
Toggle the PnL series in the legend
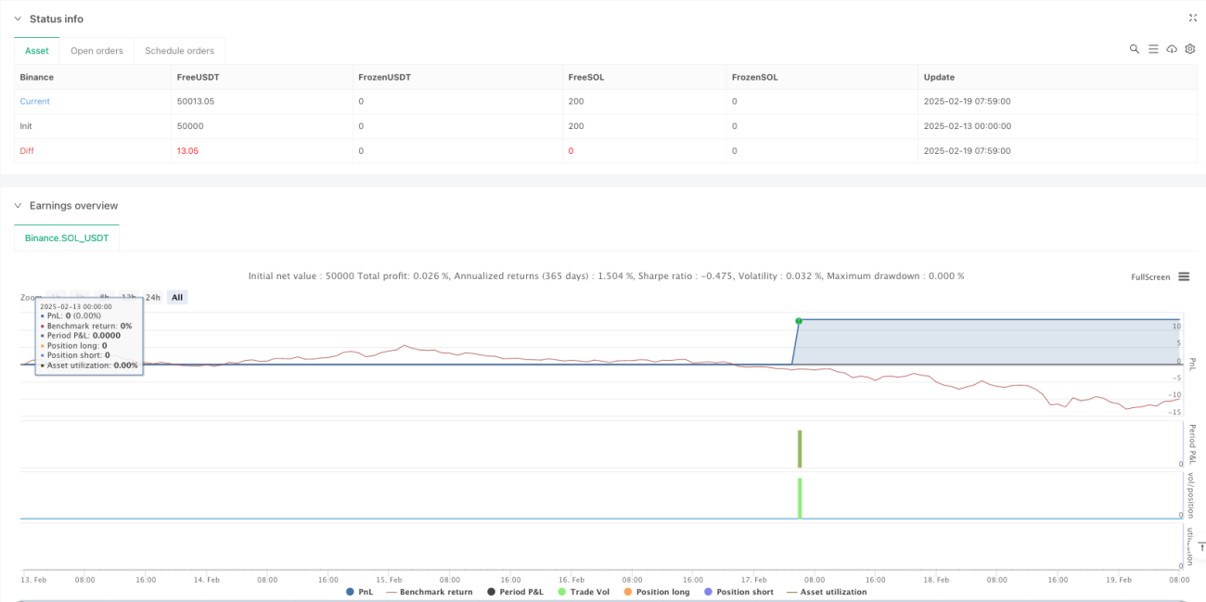(x=360, y=592)
